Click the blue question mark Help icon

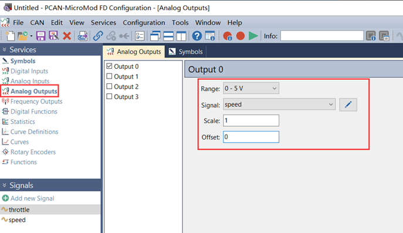tap(197, 36)
